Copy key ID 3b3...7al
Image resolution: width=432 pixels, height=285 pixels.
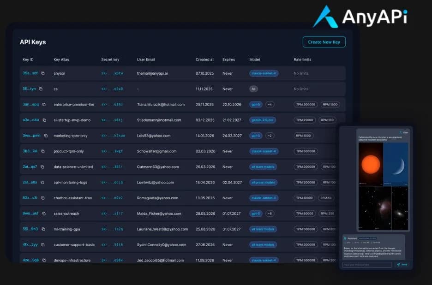(x=43, y=151)
